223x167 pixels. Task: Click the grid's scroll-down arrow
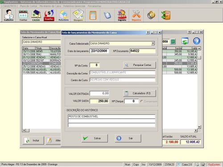[x=199, y=127]
